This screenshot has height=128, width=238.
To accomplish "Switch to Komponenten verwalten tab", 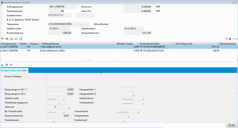I will [14, 70].
